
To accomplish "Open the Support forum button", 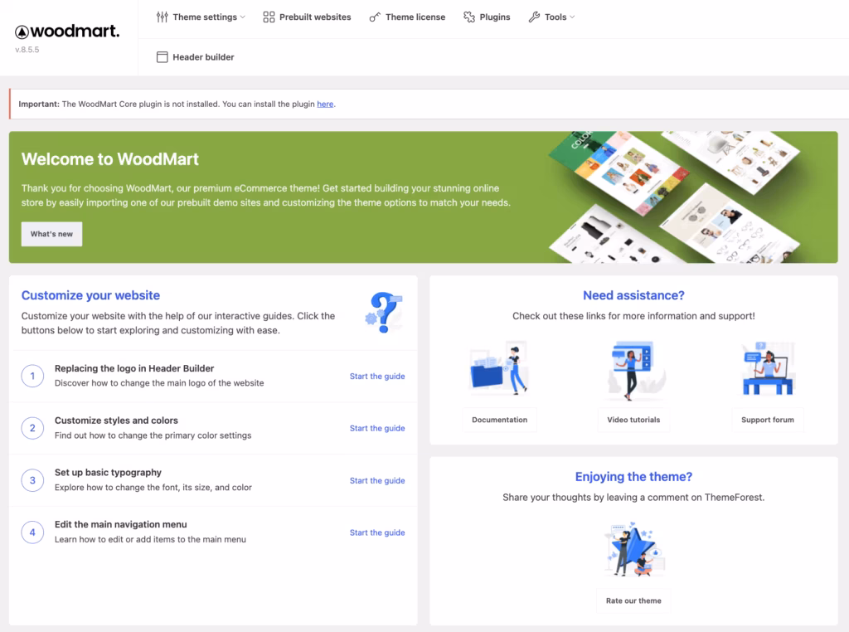I will tap(767, 420).
